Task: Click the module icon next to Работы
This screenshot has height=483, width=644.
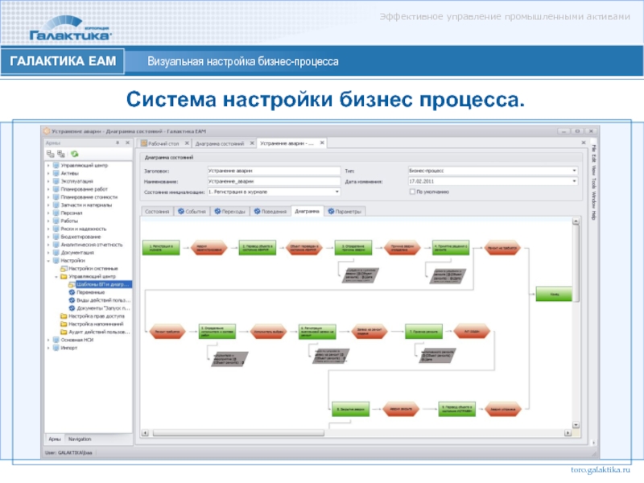Action: [56, 221]
